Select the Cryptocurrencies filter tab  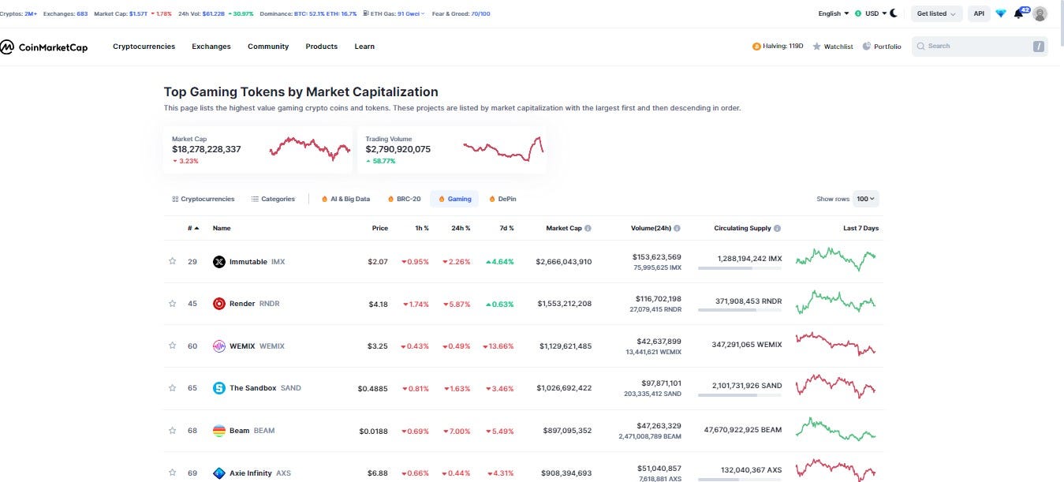pyautogui.click(x=203, y=200)
